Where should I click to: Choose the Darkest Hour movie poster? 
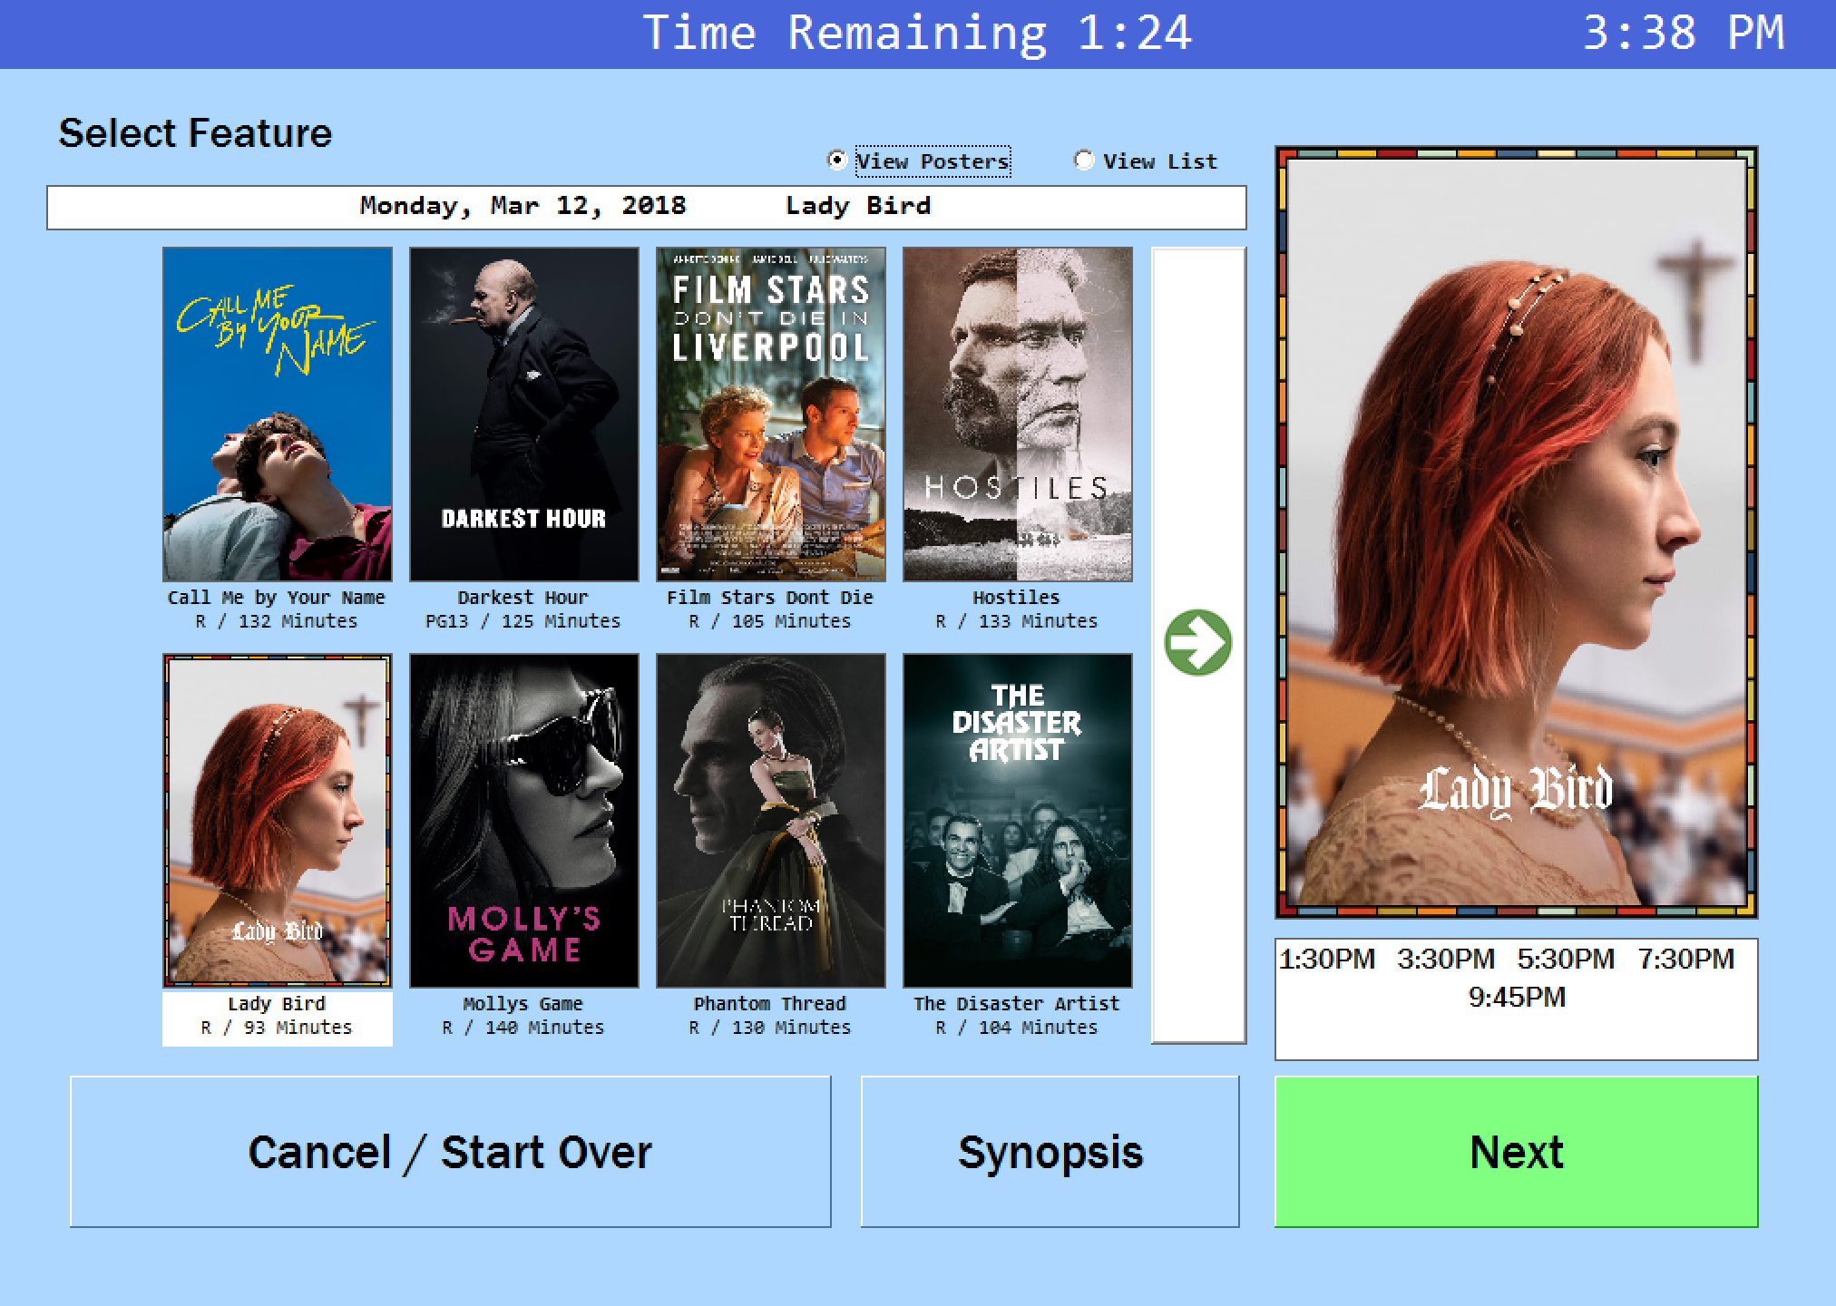pos(524,414)
